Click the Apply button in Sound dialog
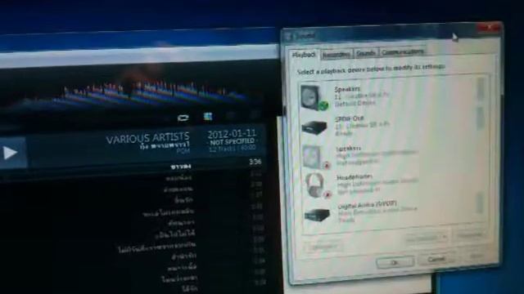 coord(477,256)
